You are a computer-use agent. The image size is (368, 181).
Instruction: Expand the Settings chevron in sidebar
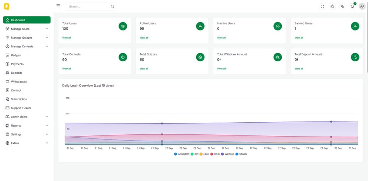pyautogui.click(x=47, y=134)
